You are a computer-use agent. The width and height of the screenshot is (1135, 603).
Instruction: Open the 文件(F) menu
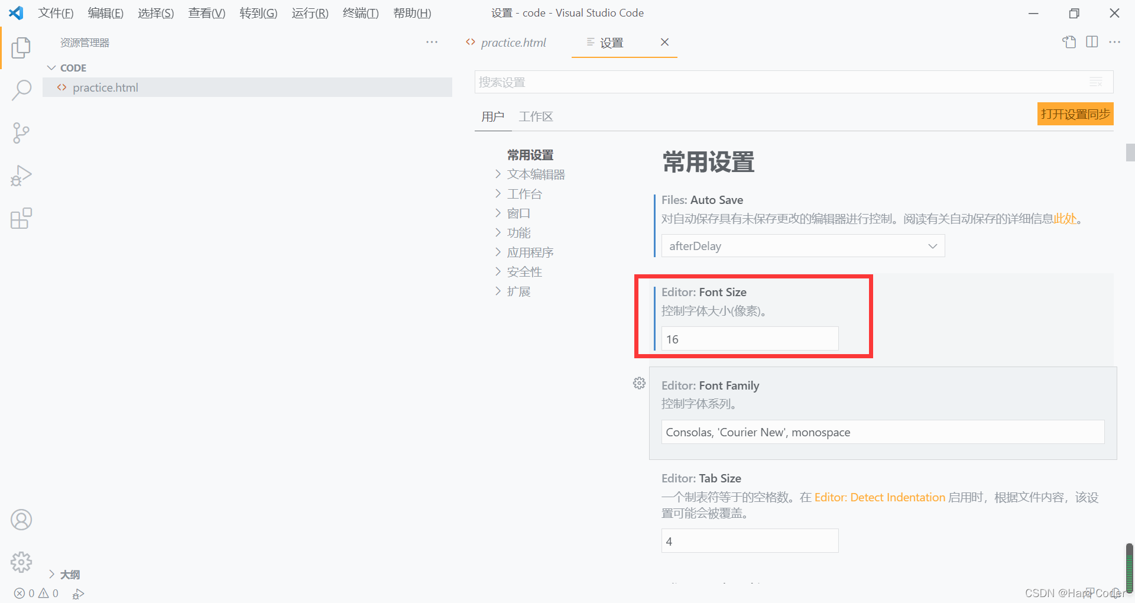(x=56, y=13)
